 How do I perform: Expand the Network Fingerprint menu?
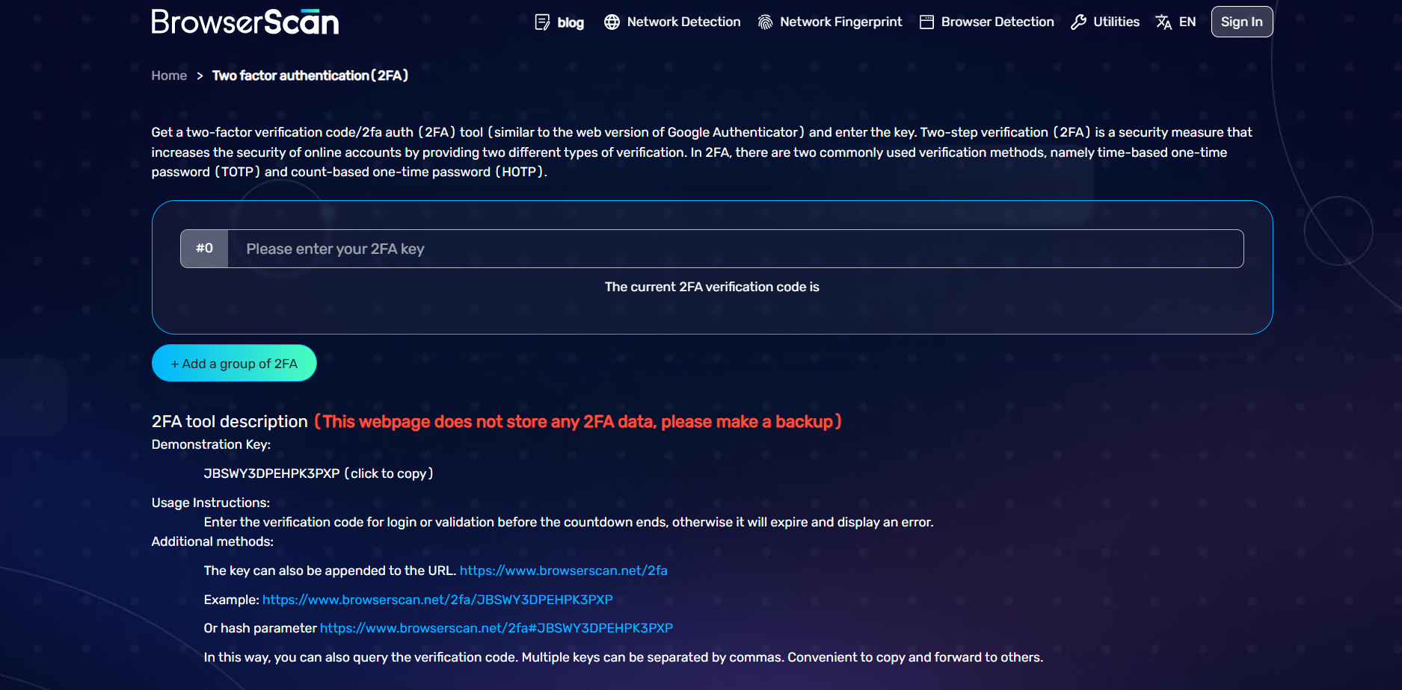click(x=840, y=22)
